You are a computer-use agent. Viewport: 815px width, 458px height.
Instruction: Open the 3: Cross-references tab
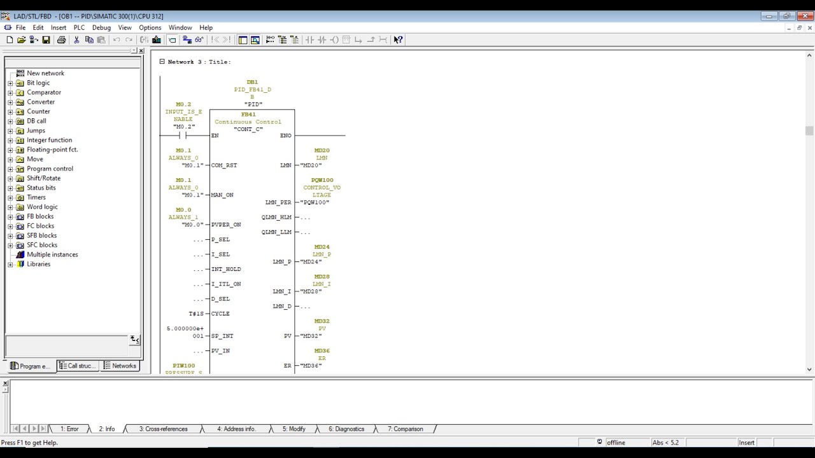163,429
